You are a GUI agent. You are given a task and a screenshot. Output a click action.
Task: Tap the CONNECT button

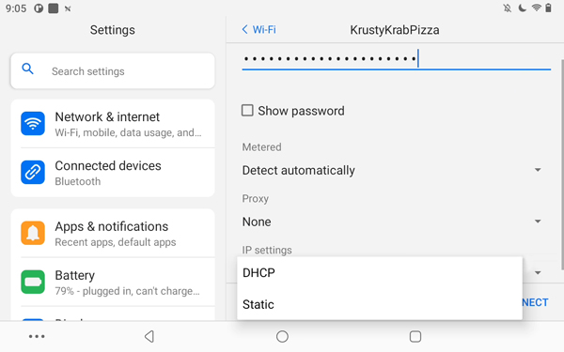coord(535,302)
